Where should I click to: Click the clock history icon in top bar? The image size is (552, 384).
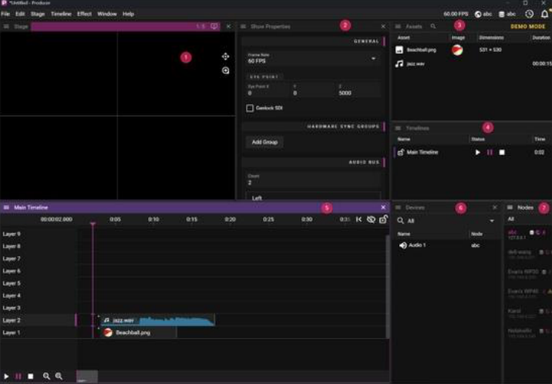pos(529,14)
